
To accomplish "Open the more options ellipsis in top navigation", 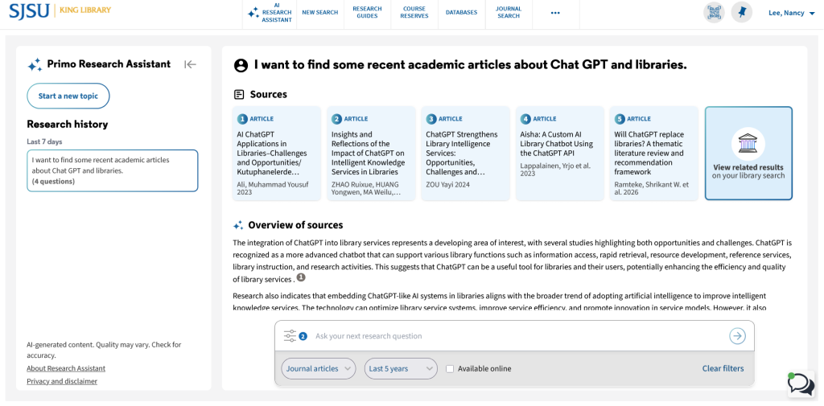I will coord(555,13).
